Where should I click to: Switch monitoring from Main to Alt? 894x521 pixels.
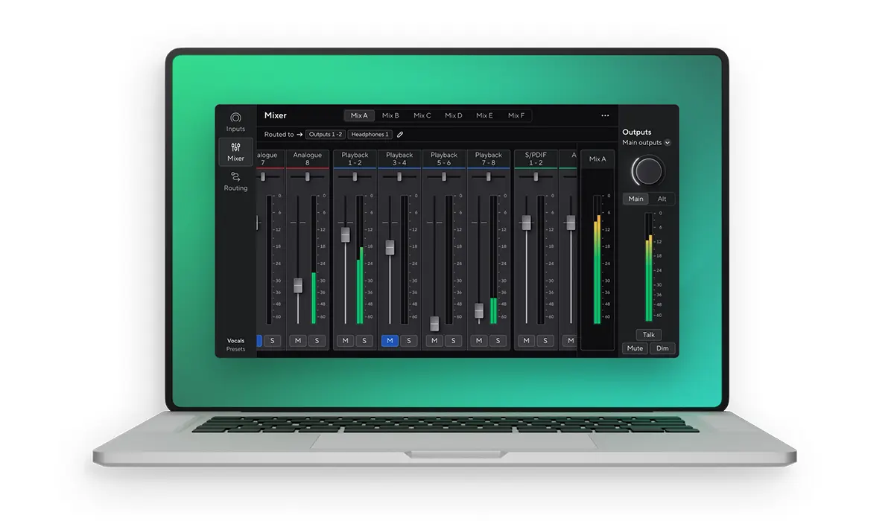pos(663,199)
